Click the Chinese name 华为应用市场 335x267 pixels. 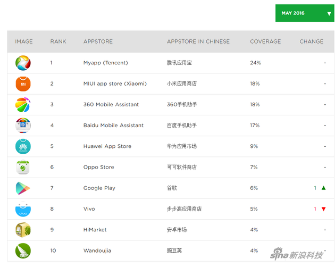[x=182, y=146]
